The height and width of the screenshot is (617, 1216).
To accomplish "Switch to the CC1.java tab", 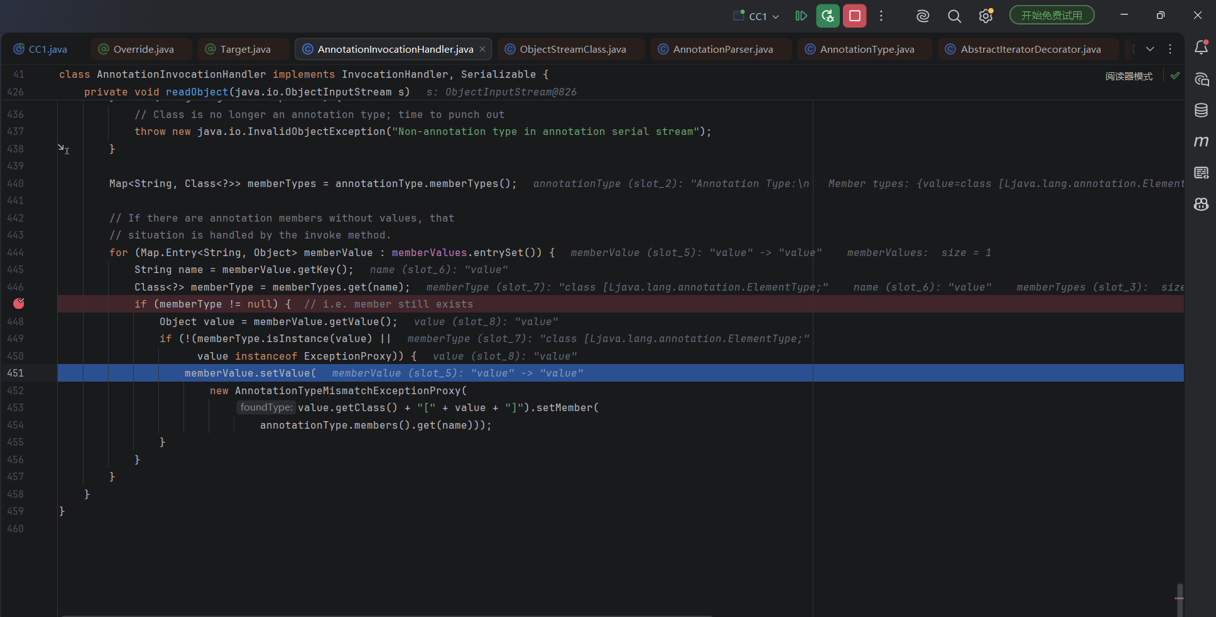I will (x=41, y=49).
